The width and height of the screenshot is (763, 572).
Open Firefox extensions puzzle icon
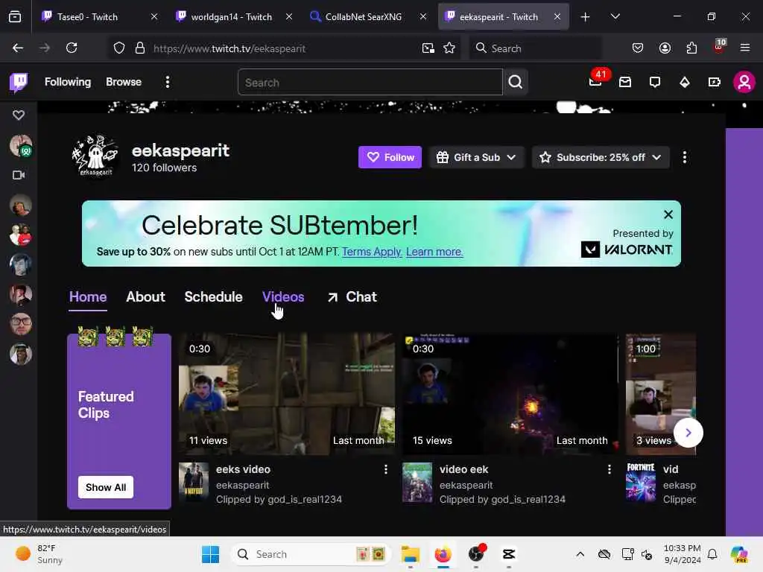[x=691, y=48]
